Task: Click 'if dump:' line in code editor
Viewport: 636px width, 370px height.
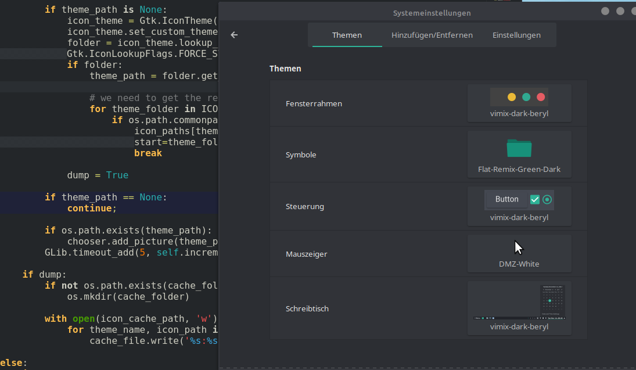Action: 44,275
